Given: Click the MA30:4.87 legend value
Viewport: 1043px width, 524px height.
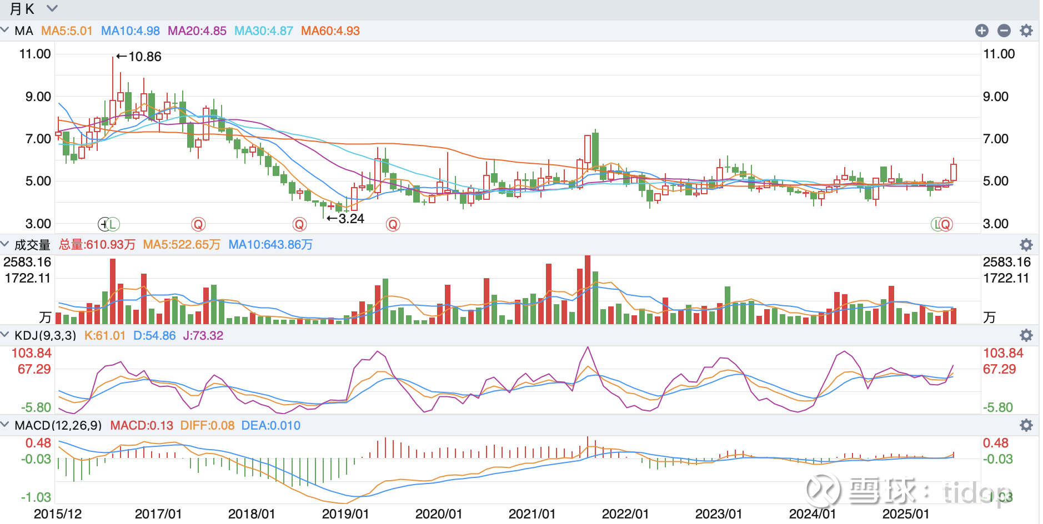Looking at the screenshot, I should tap(264, 31).
